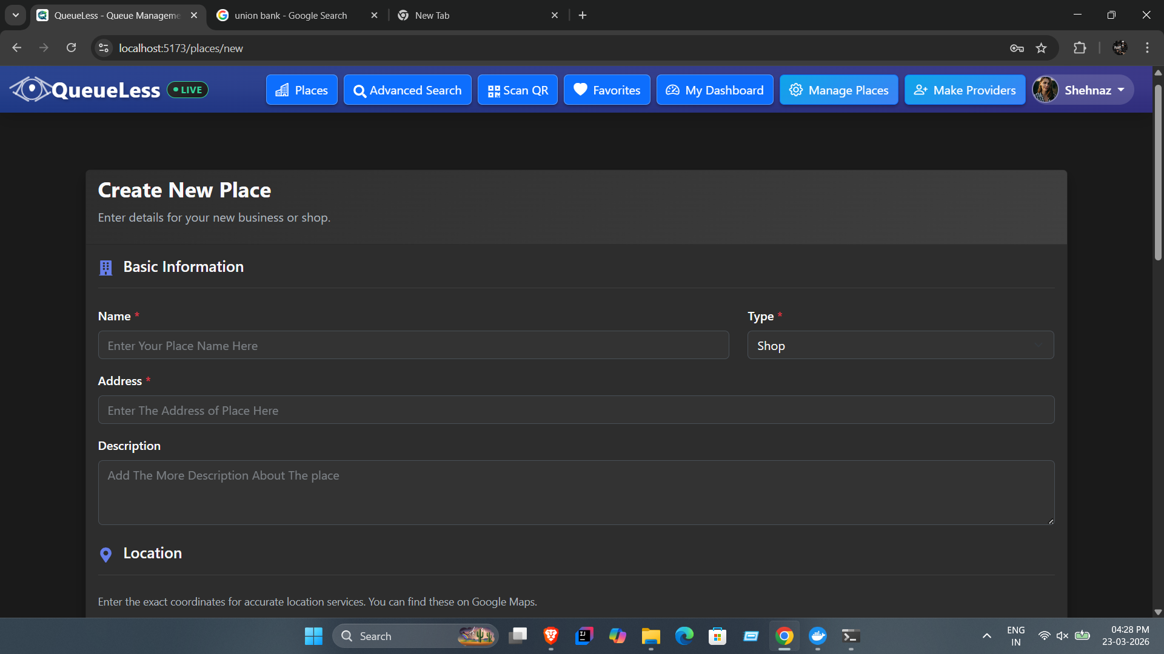
Task: Click the Location pin icon
Action: point(105,555)
